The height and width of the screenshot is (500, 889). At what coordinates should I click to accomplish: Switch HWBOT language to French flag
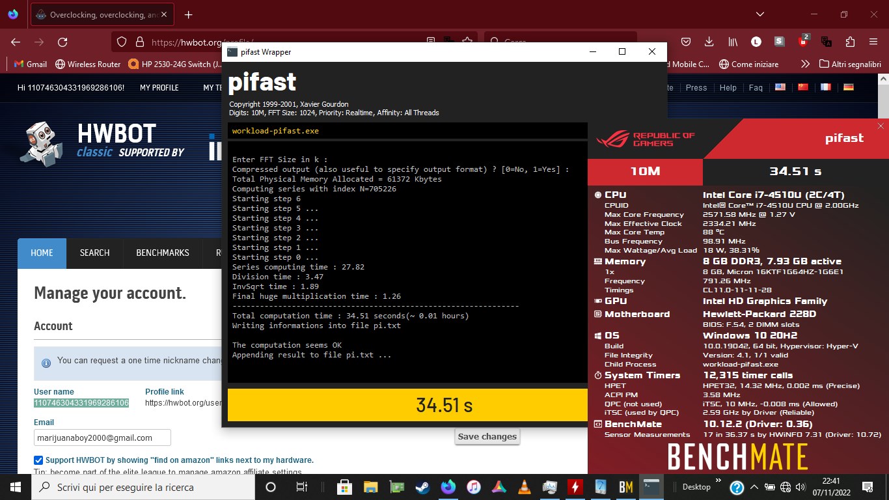pyautogui.click(x=825, y=87)
